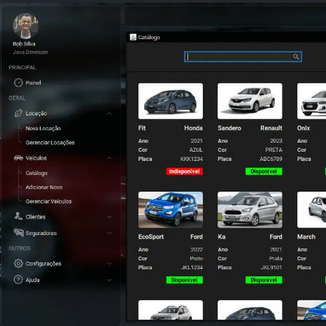The height and width of the screenshot is (326, 326).
Task: Click the catalog search input field
Action: (x=243, y=57)
